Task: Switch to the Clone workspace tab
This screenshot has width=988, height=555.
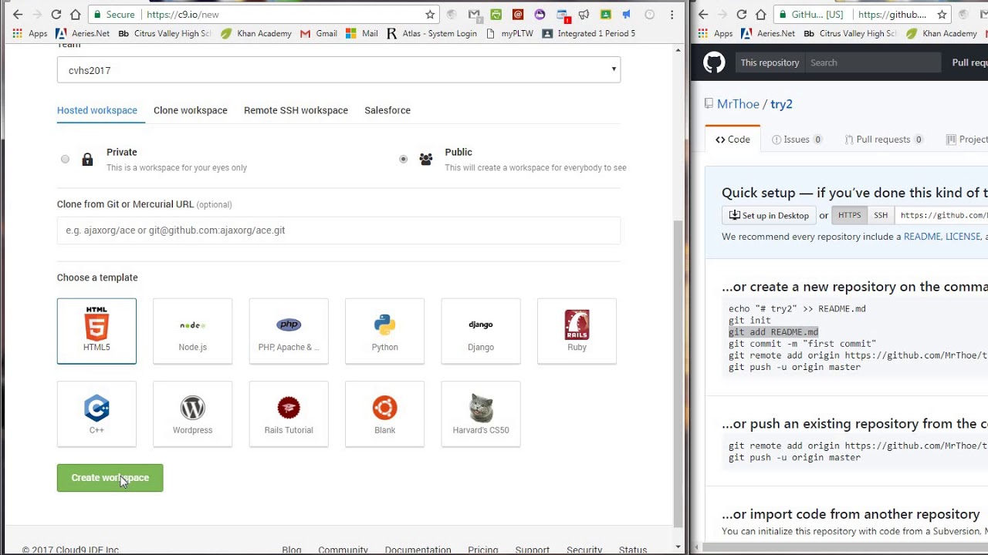Action: (191, 110)
